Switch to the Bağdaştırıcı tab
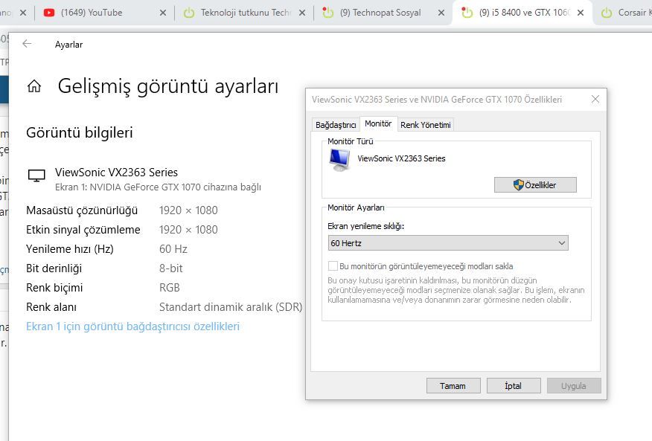 click(336, 125)
